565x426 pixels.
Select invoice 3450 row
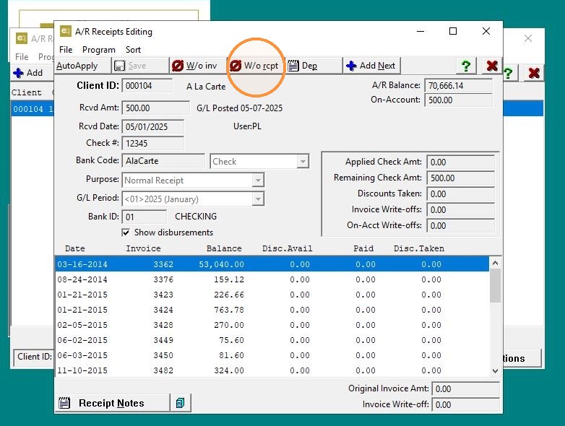(272, 355)
